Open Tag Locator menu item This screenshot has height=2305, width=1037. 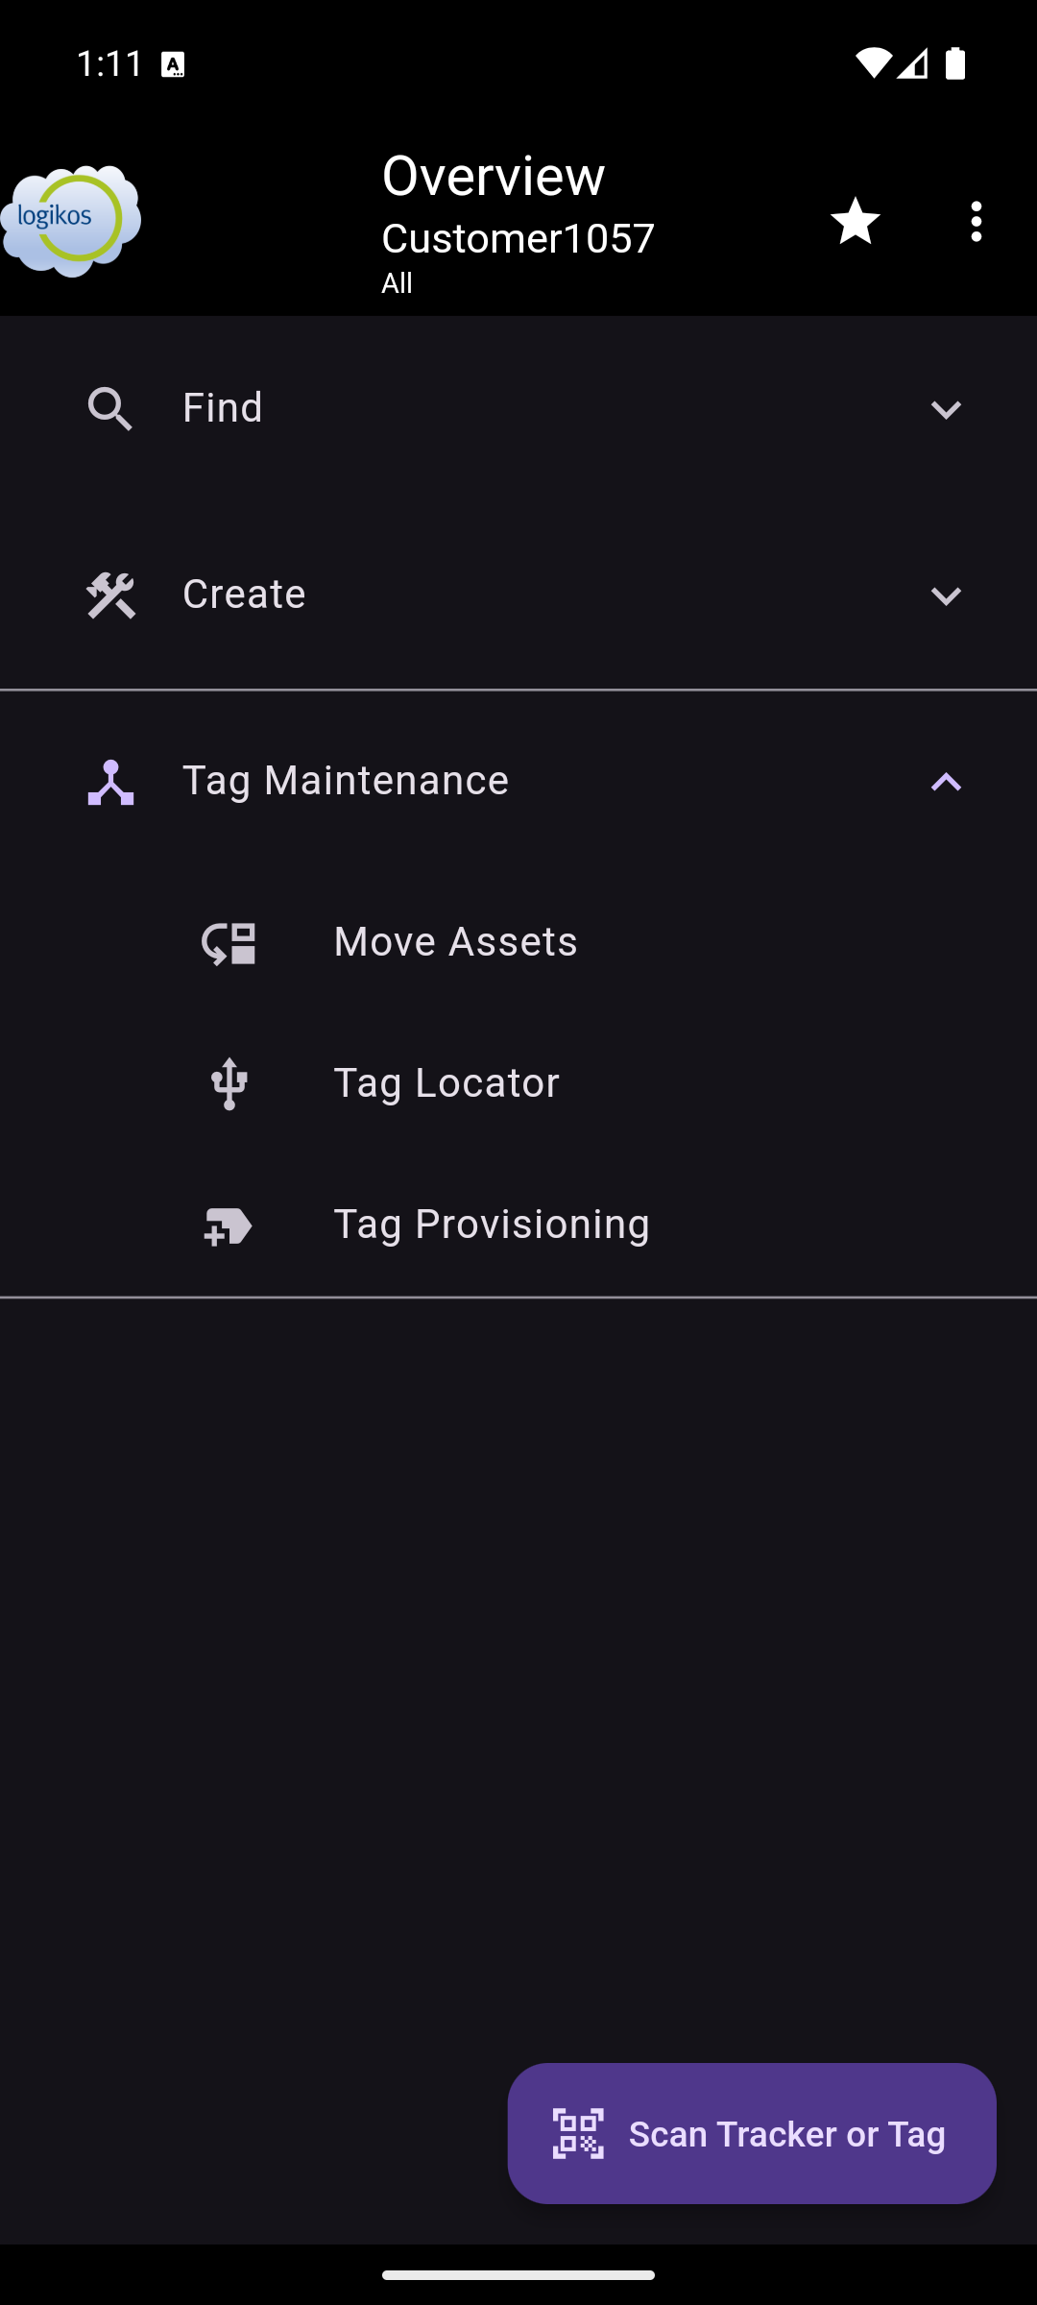coord(446,1083)
